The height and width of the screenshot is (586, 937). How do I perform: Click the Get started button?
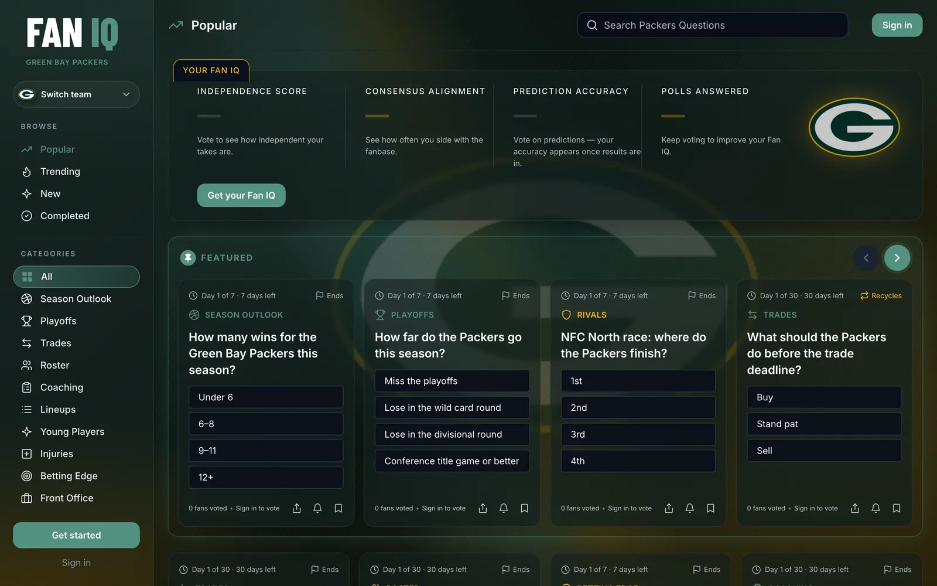tap(76, 535)
